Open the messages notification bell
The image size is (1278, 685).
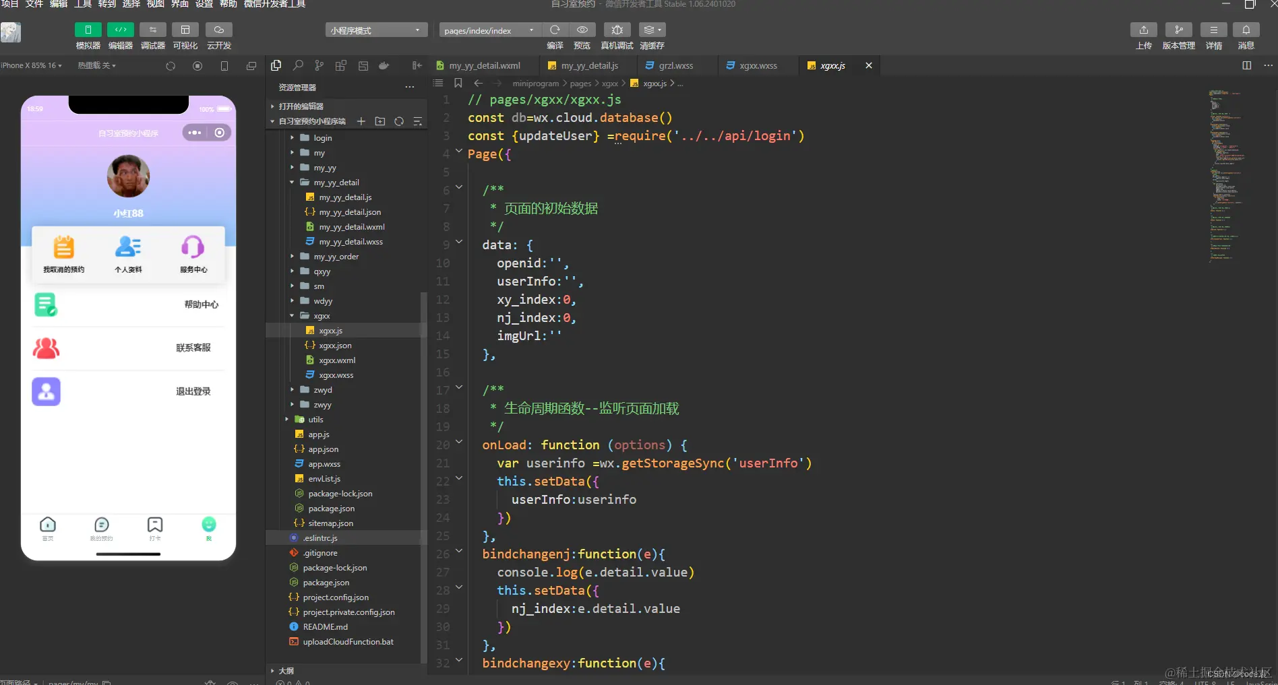[1246, 30]
